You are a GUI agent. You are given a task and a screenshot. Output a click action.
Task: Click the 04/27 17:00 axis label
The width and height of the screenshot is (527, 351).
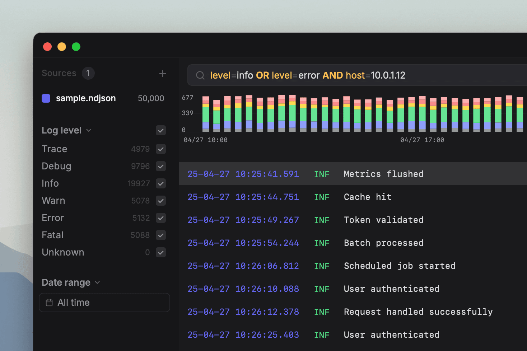click(422, 140)
